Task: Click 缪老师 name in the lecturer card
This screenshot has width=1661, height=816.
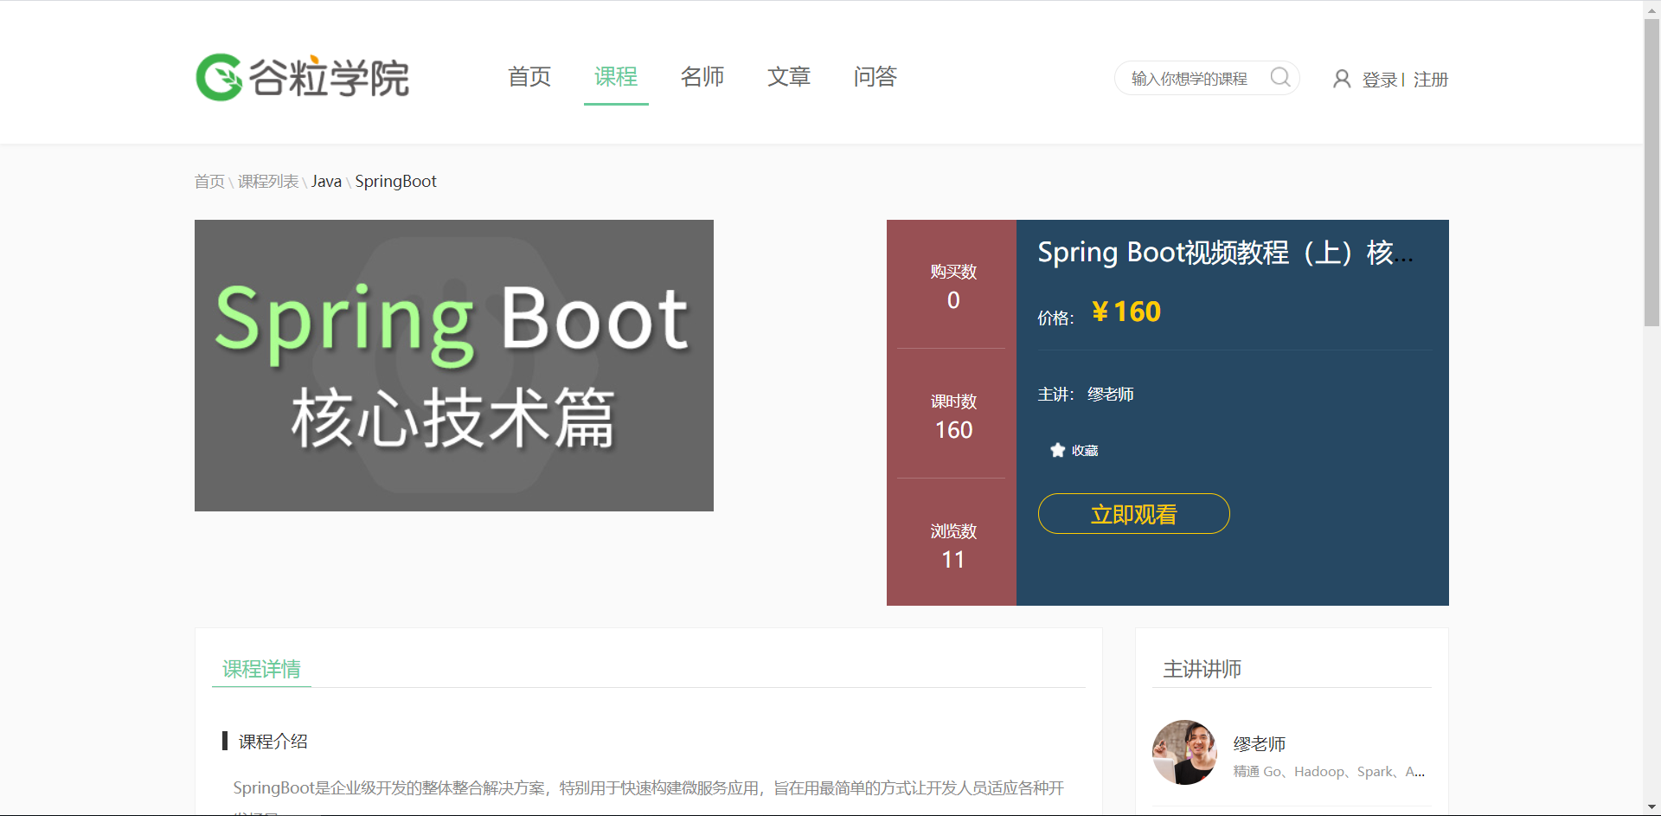Action: coord(1260,744)
